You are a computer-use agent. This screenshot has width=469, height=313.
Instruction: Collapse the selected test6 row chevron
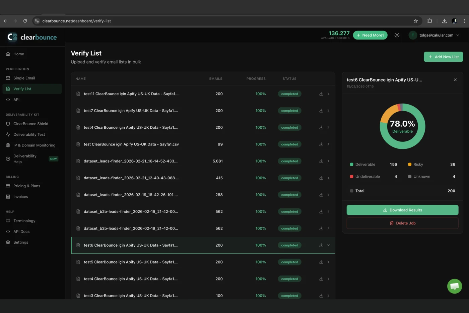329,245
